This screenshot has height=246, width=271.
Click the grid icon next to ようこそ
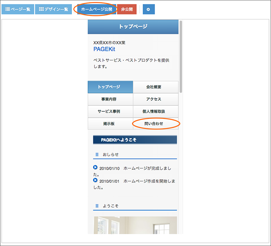[97, 206]
